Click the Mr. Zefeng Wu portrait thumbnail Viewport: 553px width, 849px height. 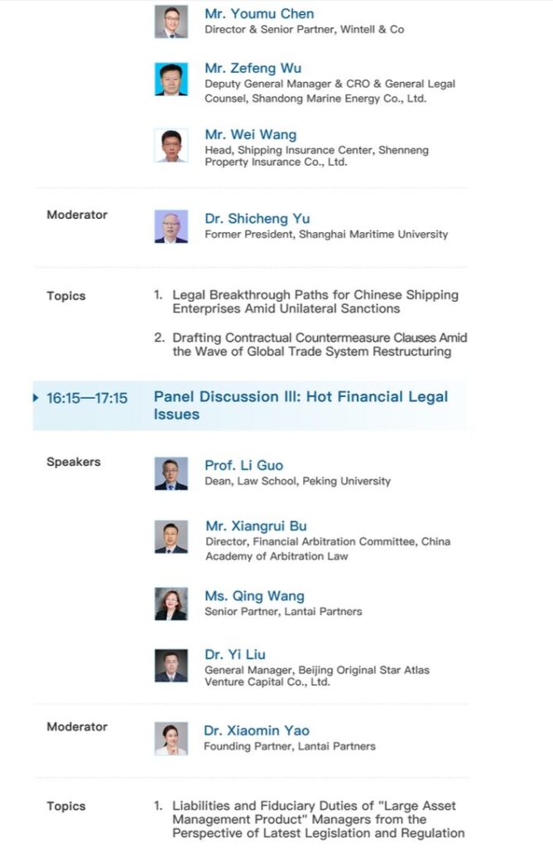171,79
